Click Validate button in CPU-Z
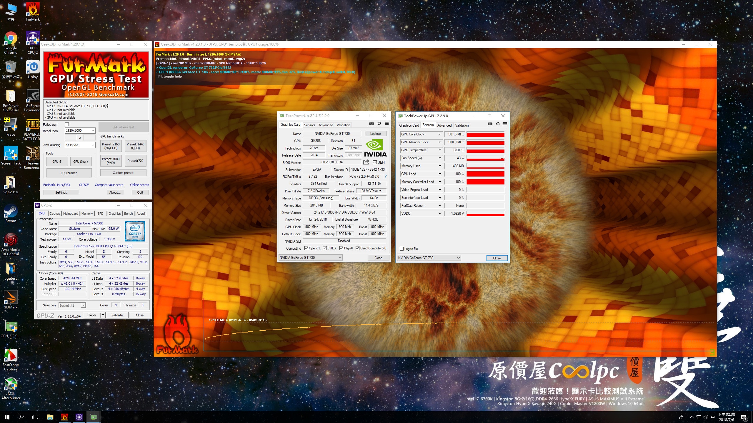This screenshot has width=753, height=423. [x=117, y=315]
